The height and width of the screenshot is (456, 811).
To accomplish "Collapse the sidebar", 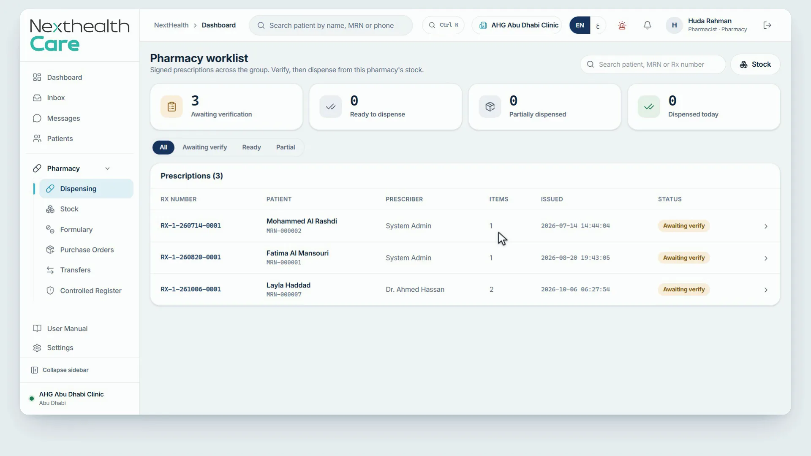I will pos(60,370).
